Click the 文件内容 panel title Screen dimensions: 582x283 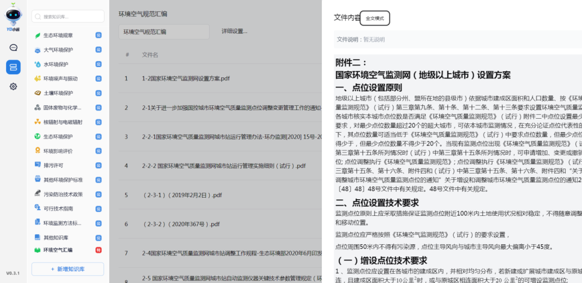(x=347, y=17)
